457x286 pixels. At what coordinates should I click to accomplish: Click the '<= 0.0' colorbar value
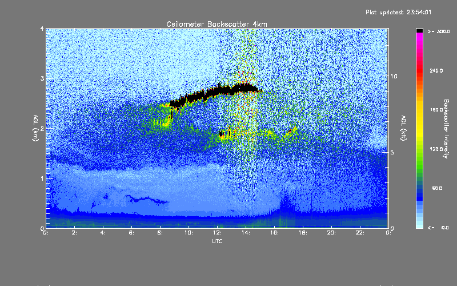click(438, 228)
